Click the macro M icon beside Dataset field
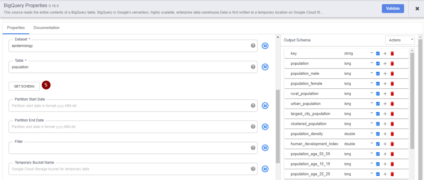Image resolution: width=424 pixels, height=180 pixels. point(265,45)
